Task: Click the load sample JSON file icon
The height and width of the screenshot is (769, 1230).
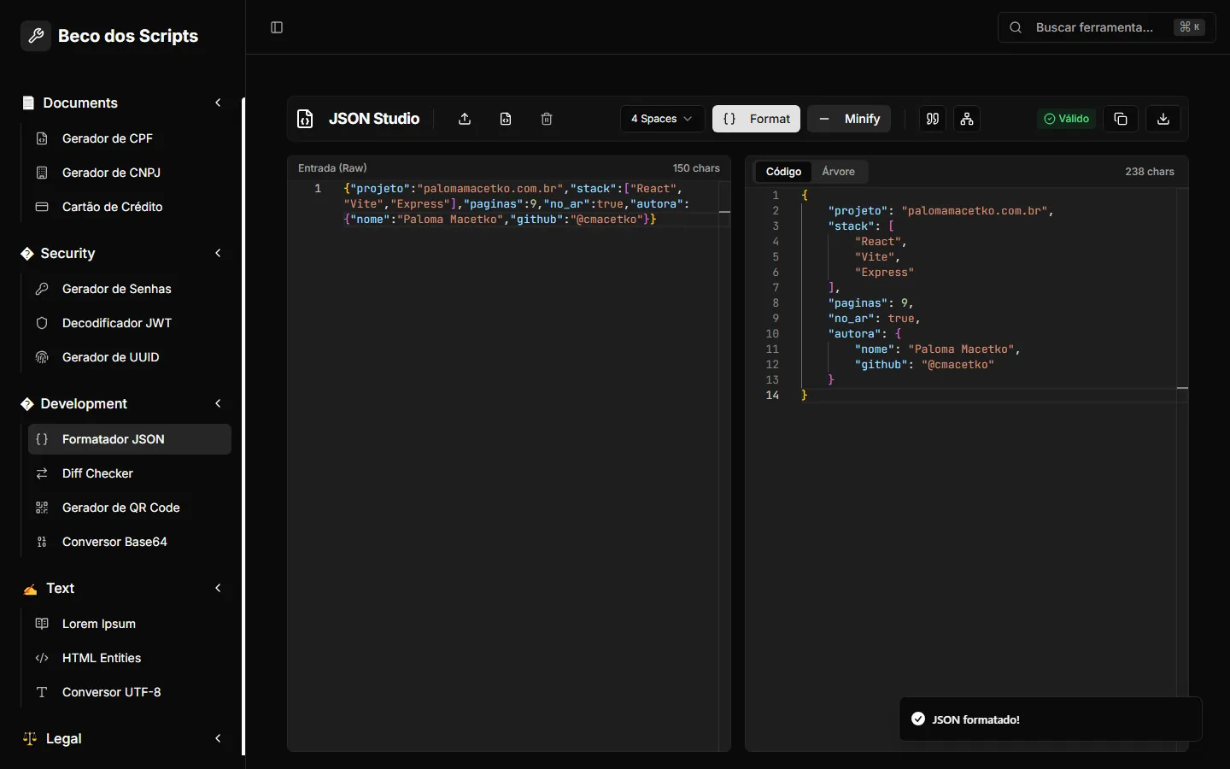Action: click(506, 119)
